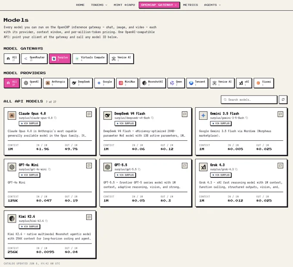Expand the OpenCAP Gateway dropdown
Image resolution: width=293 pixels, height=267 pixels.
click(x=159, y=5)
